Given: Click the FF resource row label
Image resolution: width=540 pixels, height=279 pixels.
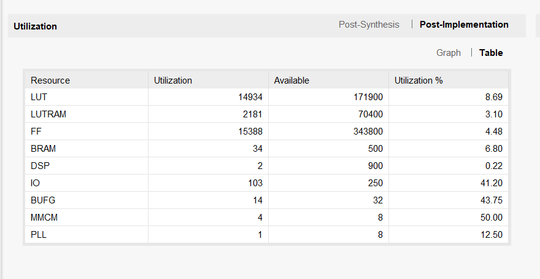Looking at the screenshot, I should coord(36,132).
